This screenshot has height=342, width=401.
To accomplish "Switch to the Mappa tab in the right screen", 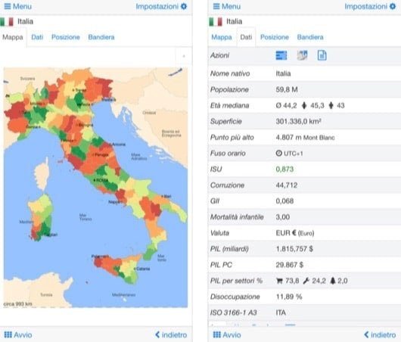I will 222,37.
